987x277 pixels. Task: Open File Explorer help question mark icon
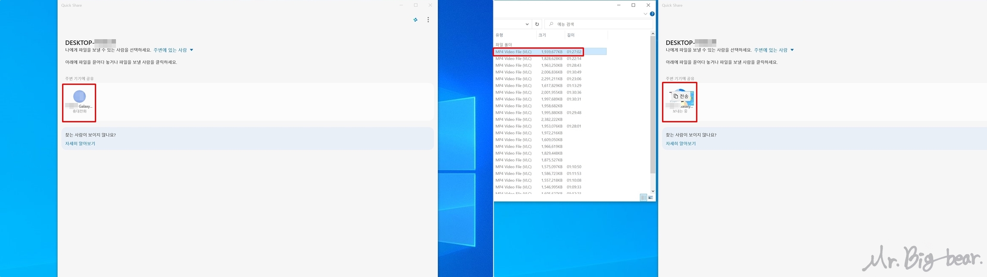point(652,14)
